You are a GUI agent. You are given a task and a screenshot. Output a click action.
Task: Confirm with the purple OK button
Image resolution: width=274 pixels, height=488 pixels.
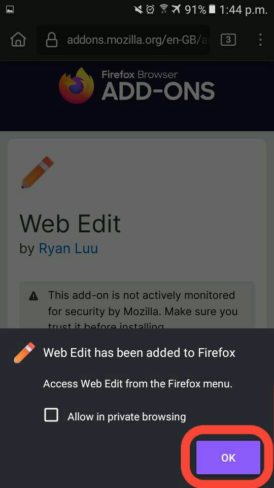[228, 457]
